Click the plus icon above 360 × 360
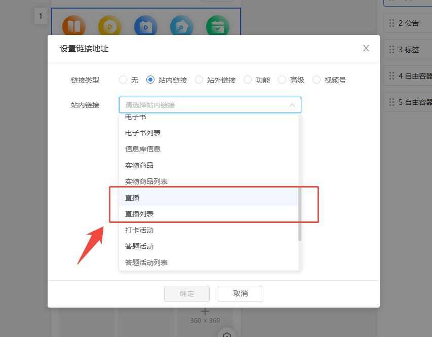 point(205,311)
